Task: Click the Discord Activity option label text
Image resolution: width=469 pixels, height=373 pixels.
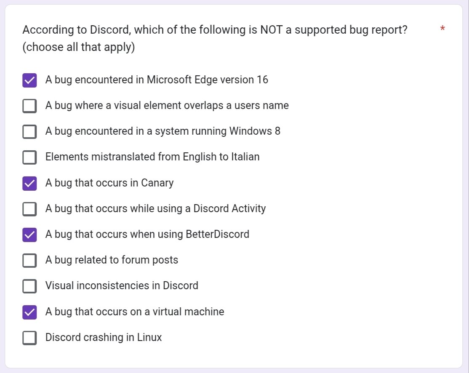Action: (156, 208)
